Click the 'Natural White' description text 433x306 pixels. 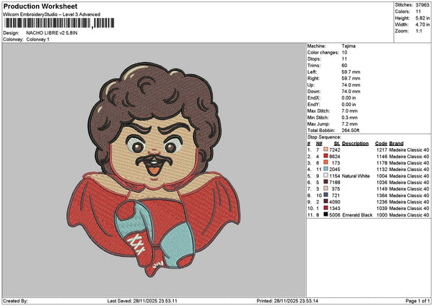(x=356, y=176)
